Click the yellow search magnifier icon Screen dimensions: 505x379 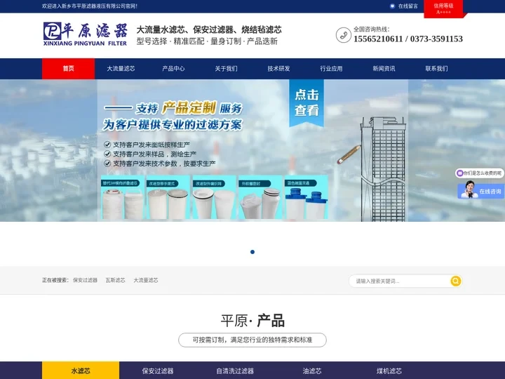pyautogui.click(x=455, y=281)
